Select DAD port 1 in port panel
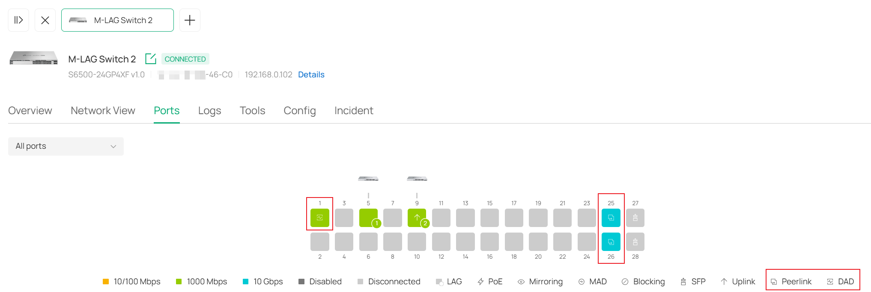This screenshot has height=292, width=871. coord(319,218)
